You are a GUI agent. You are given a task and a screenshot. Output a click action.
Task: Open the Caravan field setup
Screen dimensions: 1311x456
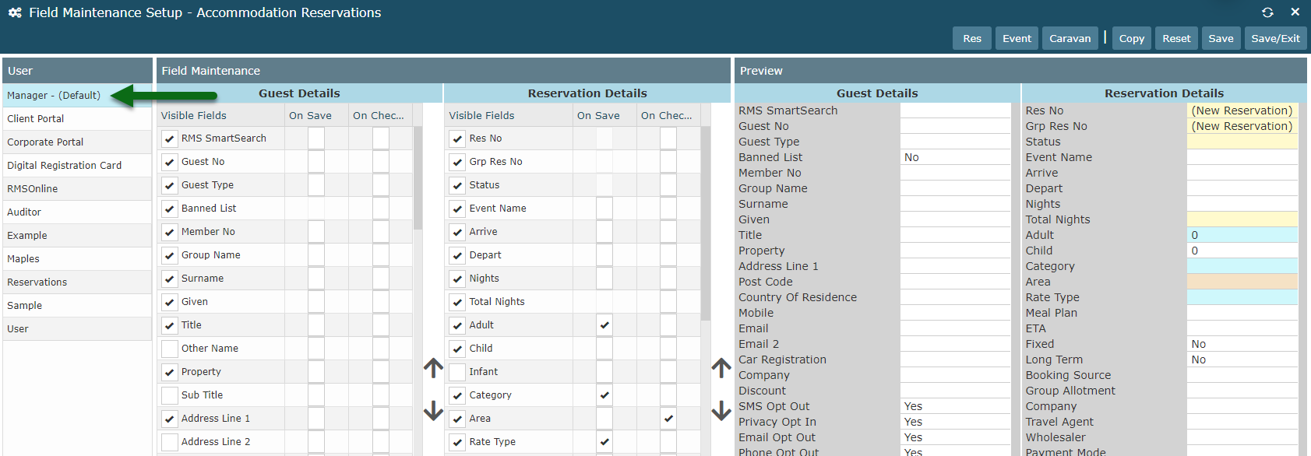click(1070, 38)
